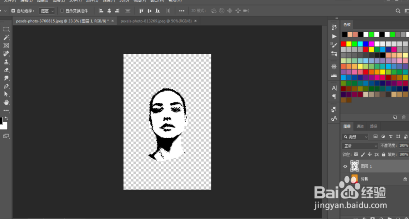Toggle lock all padlock icon
This screenshot has width=409, height=219.
[x=384, y=155]
